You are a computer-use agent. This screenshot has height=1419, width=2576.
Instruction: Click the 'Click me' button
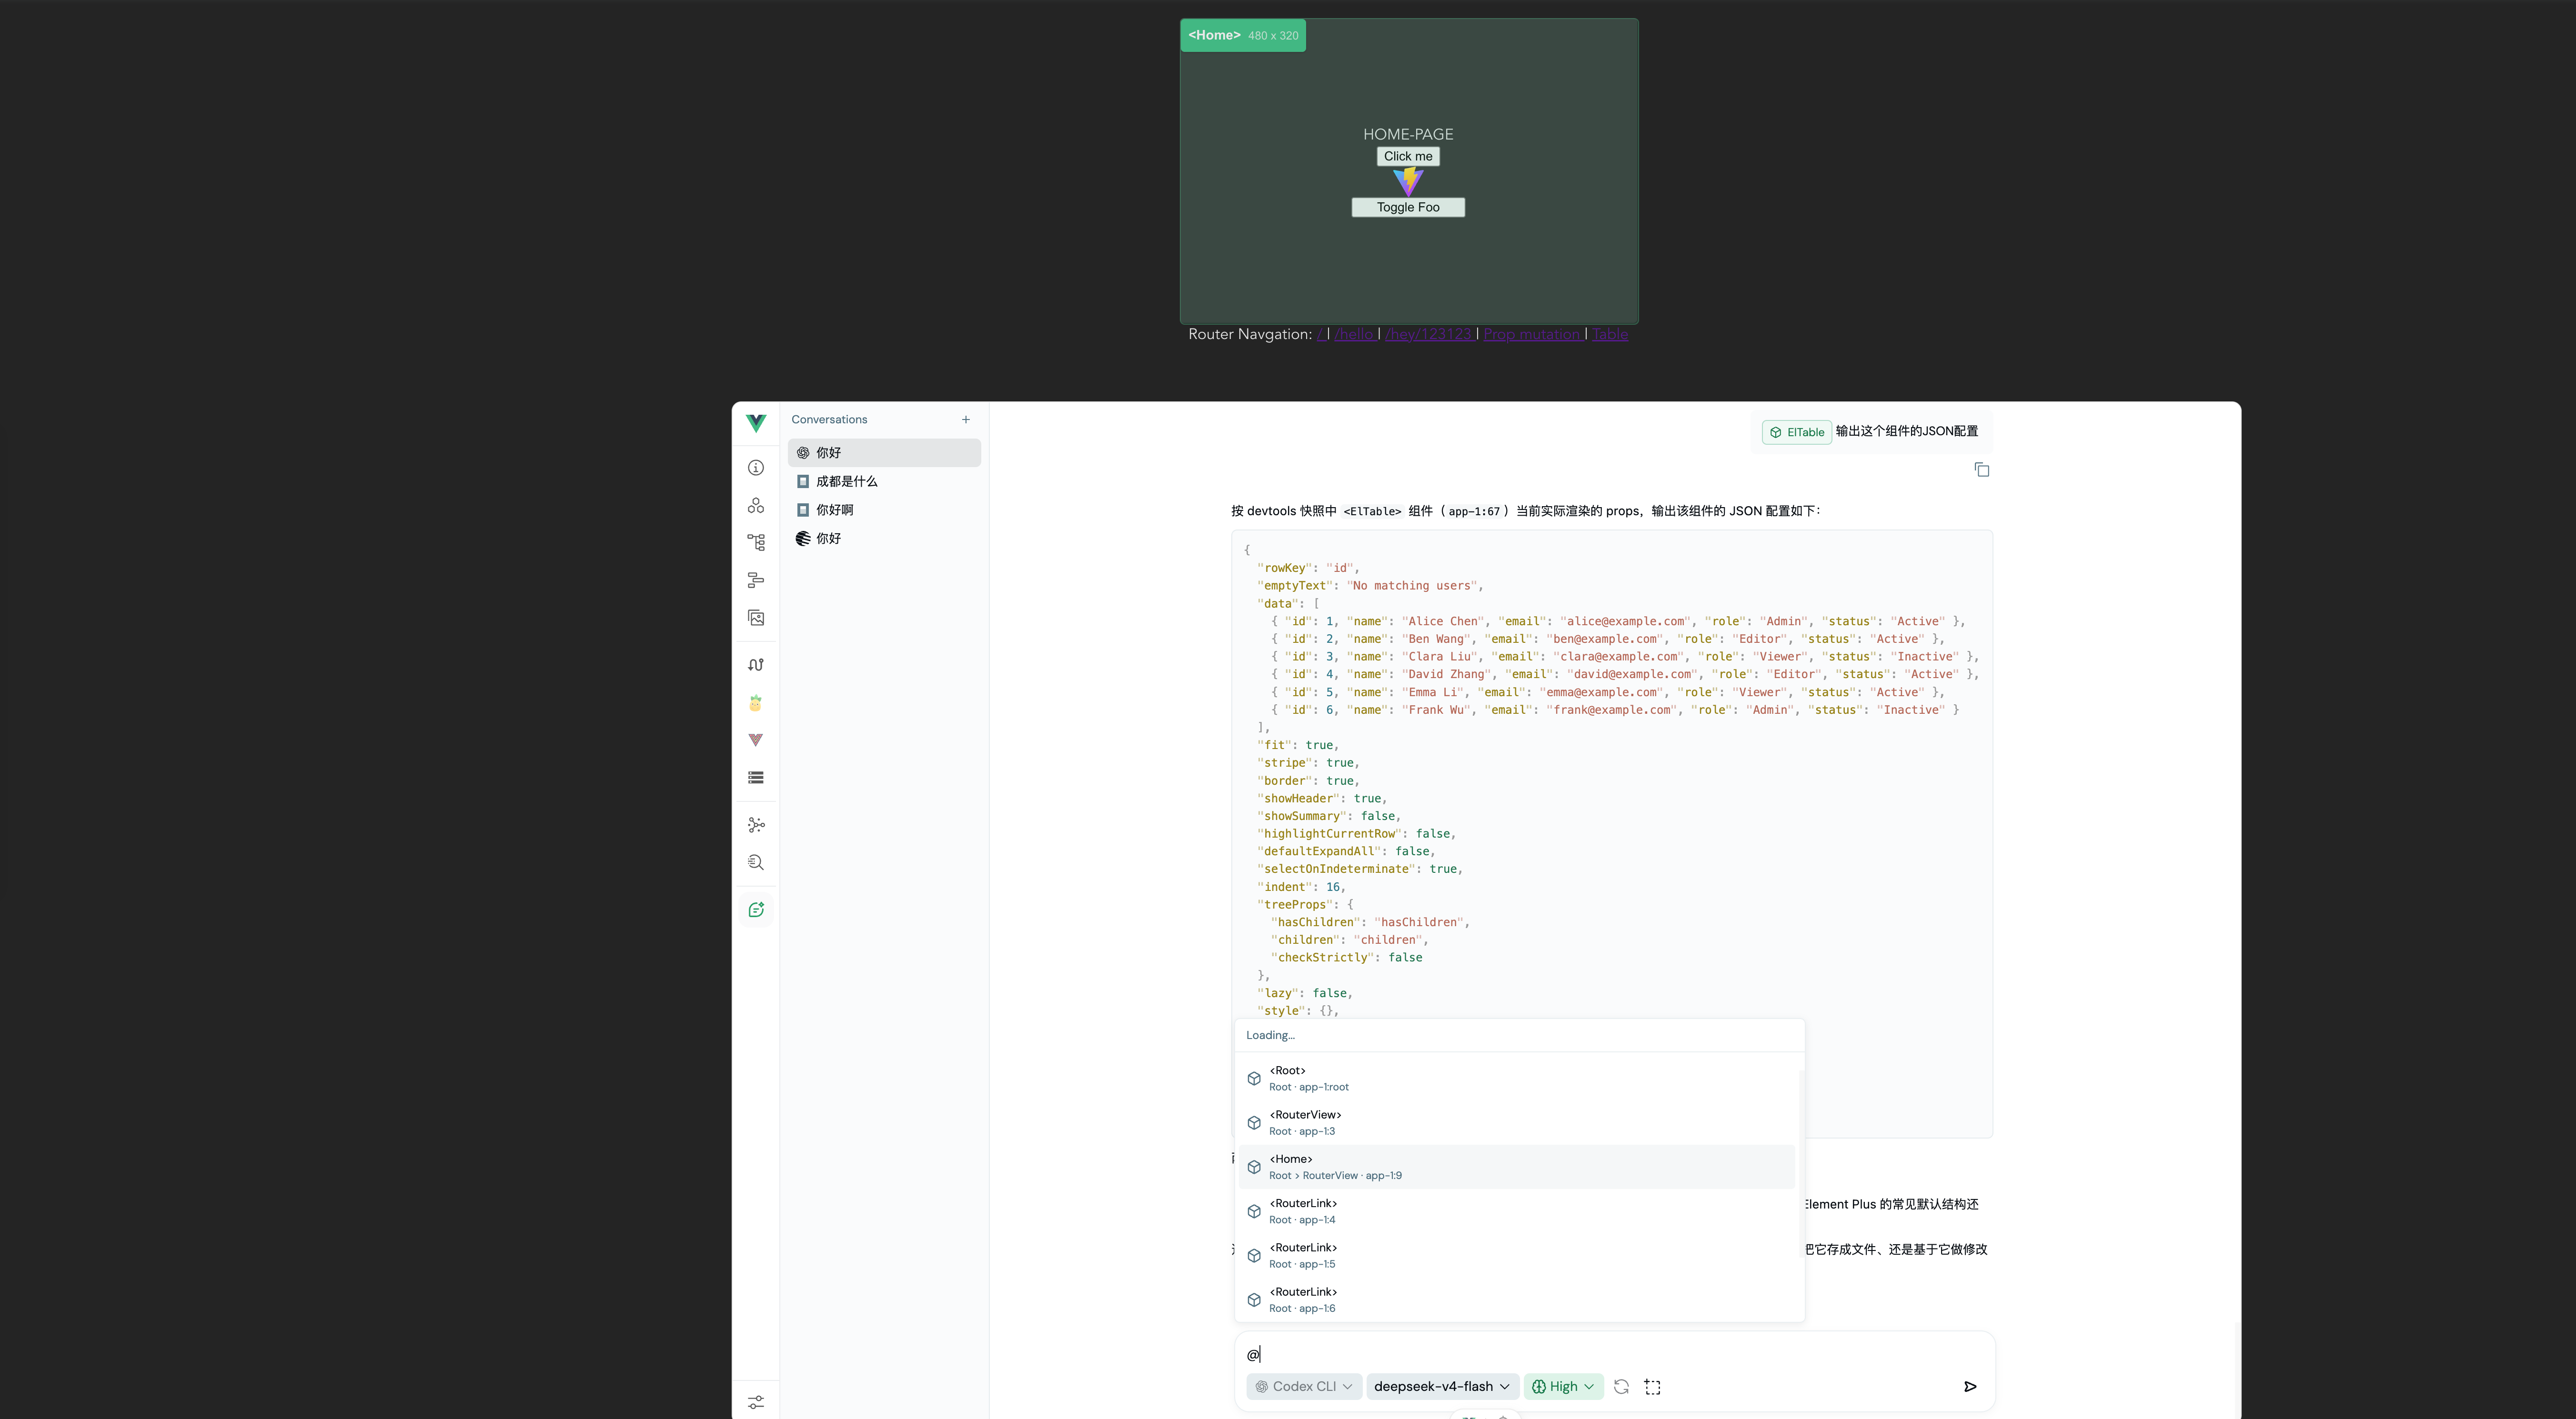click(x=1408, y=156)
